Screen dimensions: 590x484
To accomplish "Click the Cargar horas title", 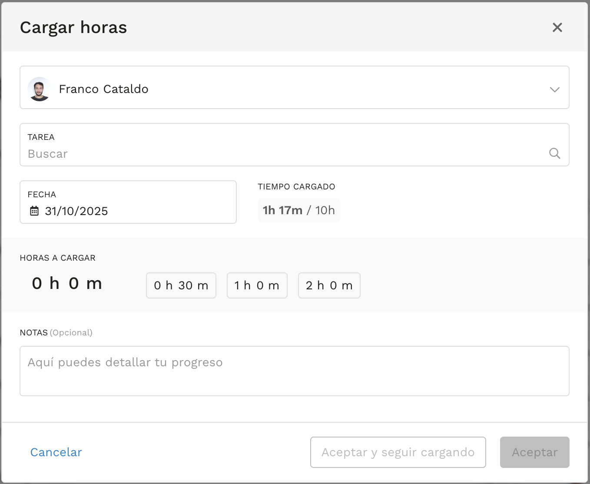I will 73,27.
